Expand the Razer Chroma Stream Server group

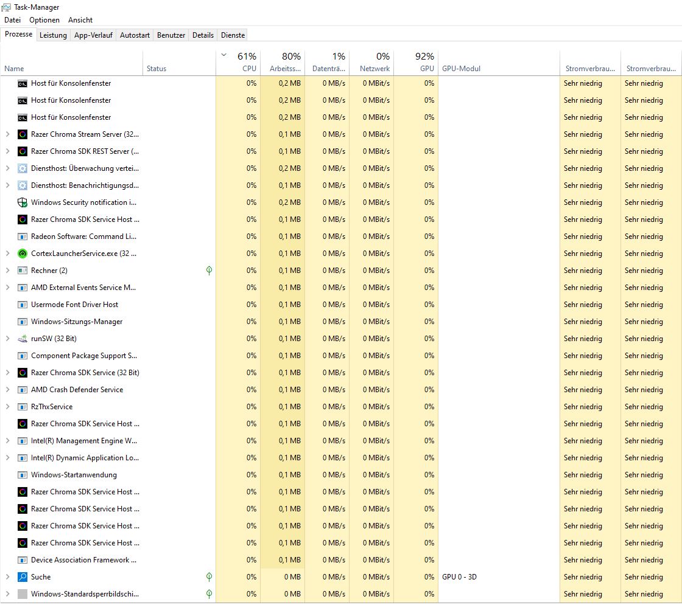coord(7,134)
